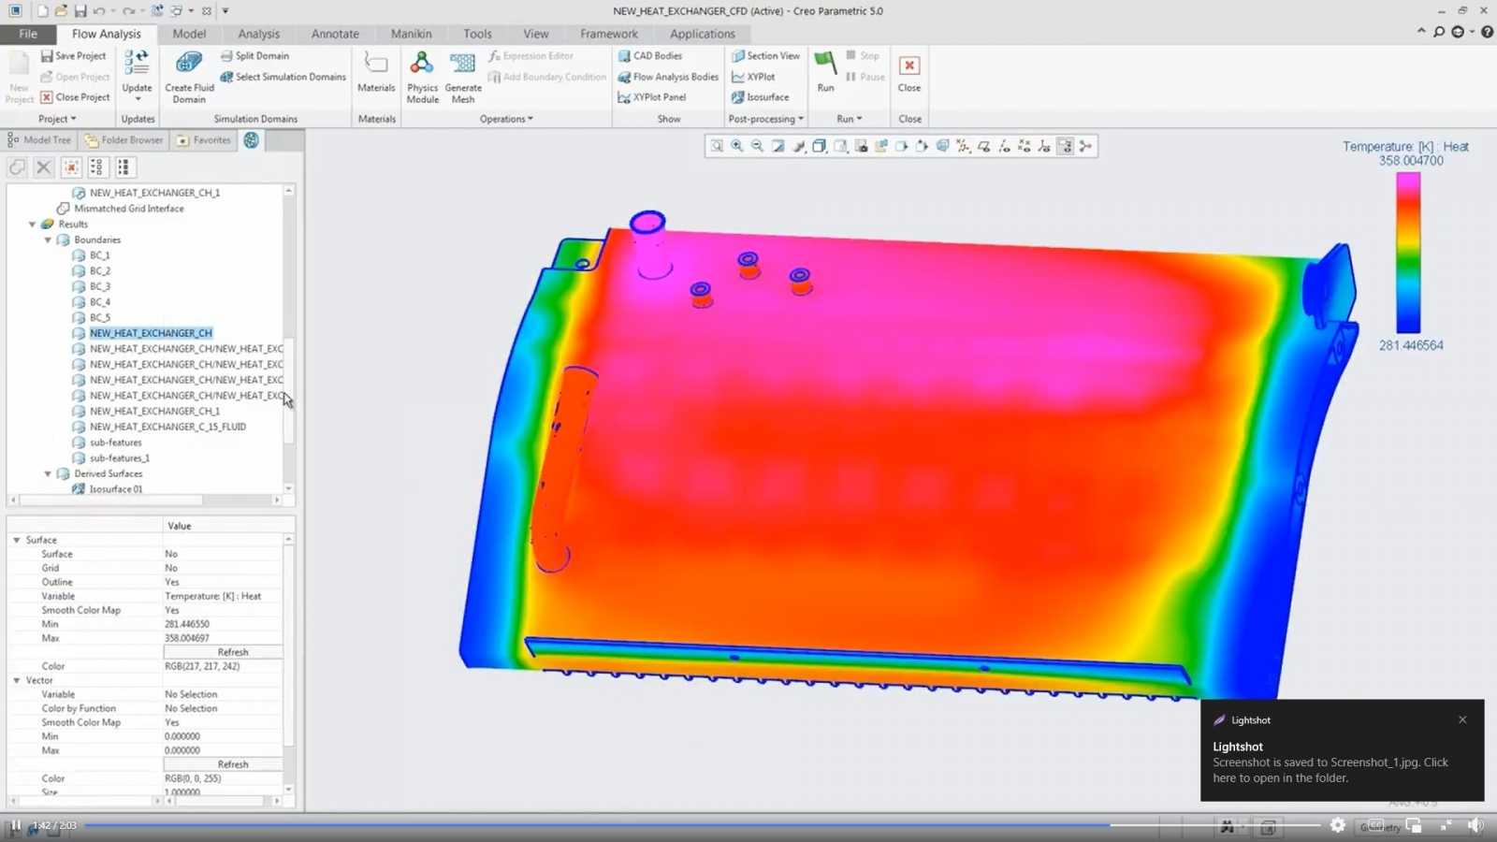1497x842 pixels.
Task: Select the BC_3 boundary in the tree
Action: pos(98,286)
